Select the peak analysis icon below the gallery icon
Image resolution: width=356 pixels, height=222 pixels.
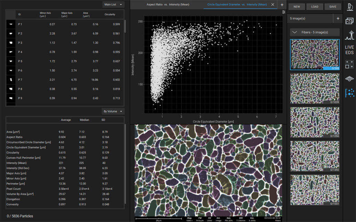coord(349,34)
